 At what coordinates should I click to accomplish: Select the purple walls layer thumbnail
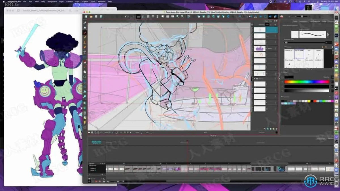tap(260, 48)
